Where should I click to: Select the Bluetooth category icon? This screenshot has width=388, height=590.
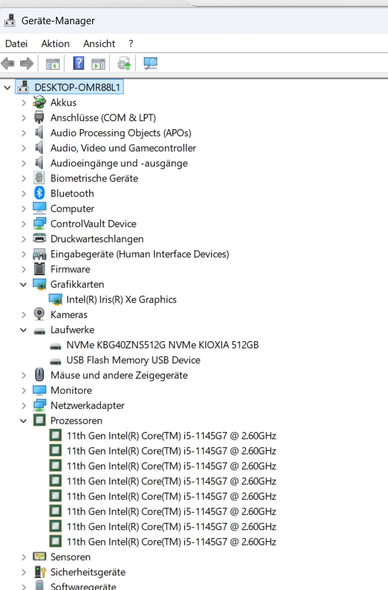[x=39, y=193]
